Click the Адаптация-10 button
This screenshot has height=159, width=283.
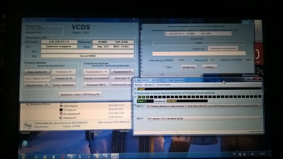click(x=122, y=78)
